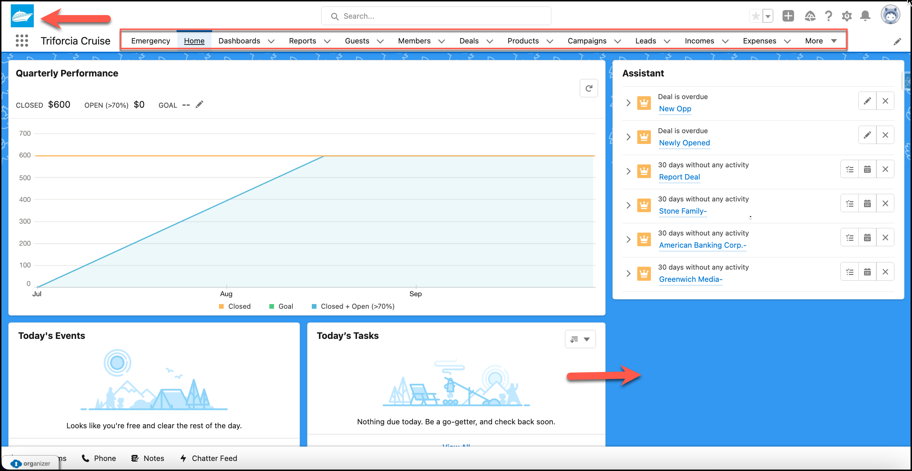The image size is (912, 471).
Task: Expand the New Opp assistant row
Action: pos(628,103)
